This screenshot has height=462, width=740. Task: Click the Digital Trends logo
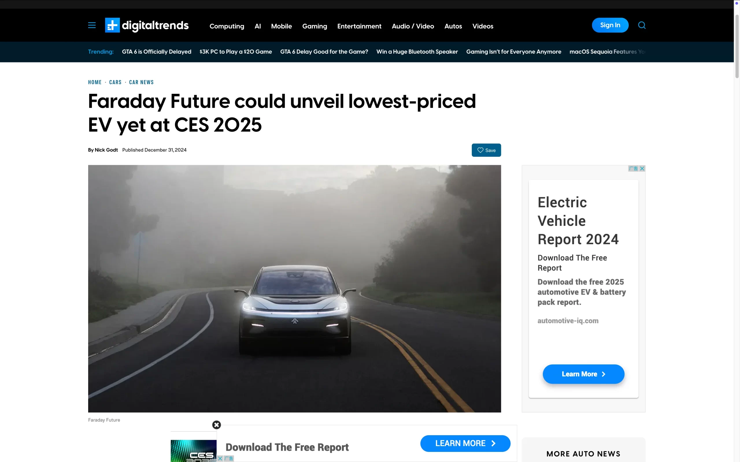(147, 25)
